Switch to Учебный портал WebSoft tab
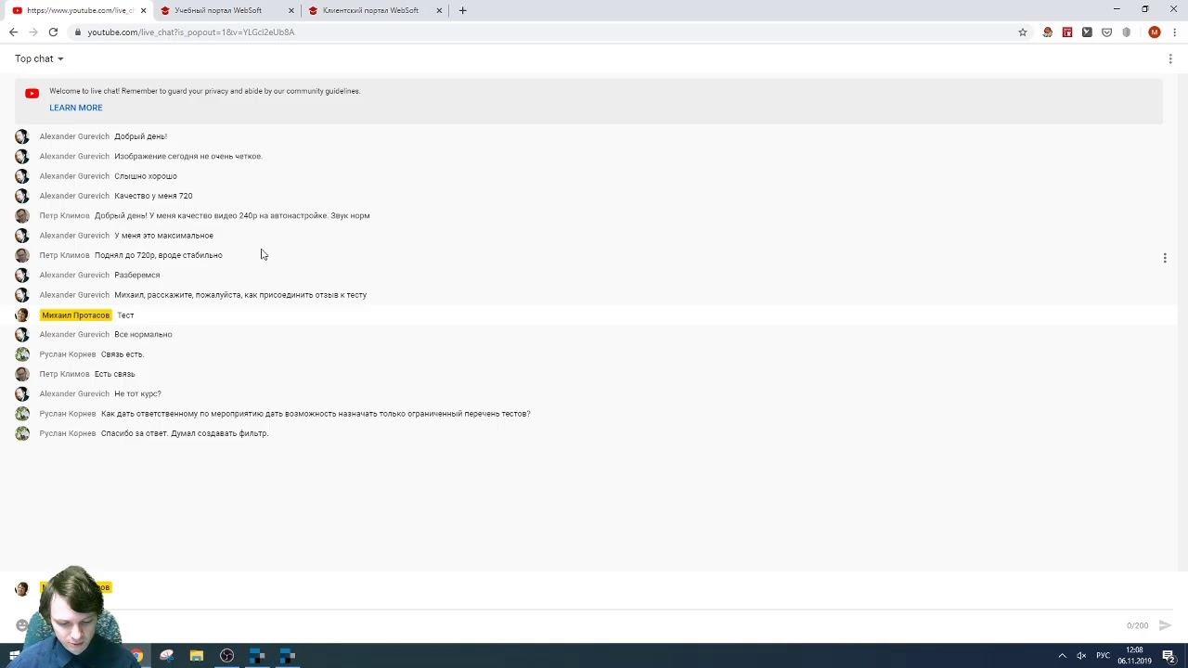The image size is (1188, 668). click(226, 10)
